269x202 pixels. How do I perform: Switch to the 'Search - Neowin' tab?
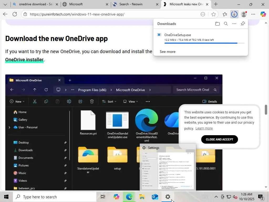click(136, 4)
